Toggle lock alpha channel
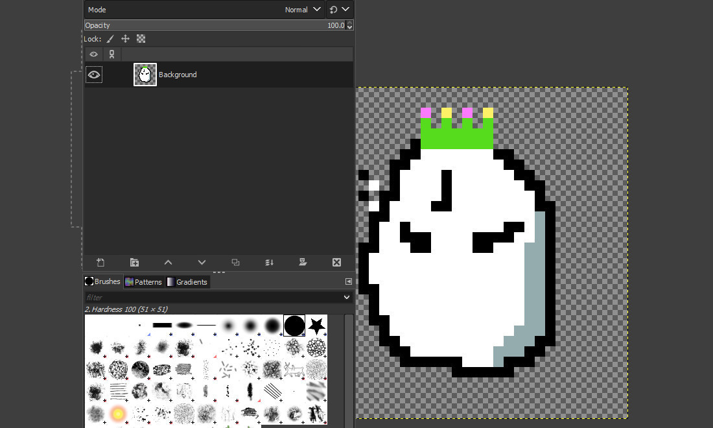Screen dimensions: 713x428 point(141,39)
